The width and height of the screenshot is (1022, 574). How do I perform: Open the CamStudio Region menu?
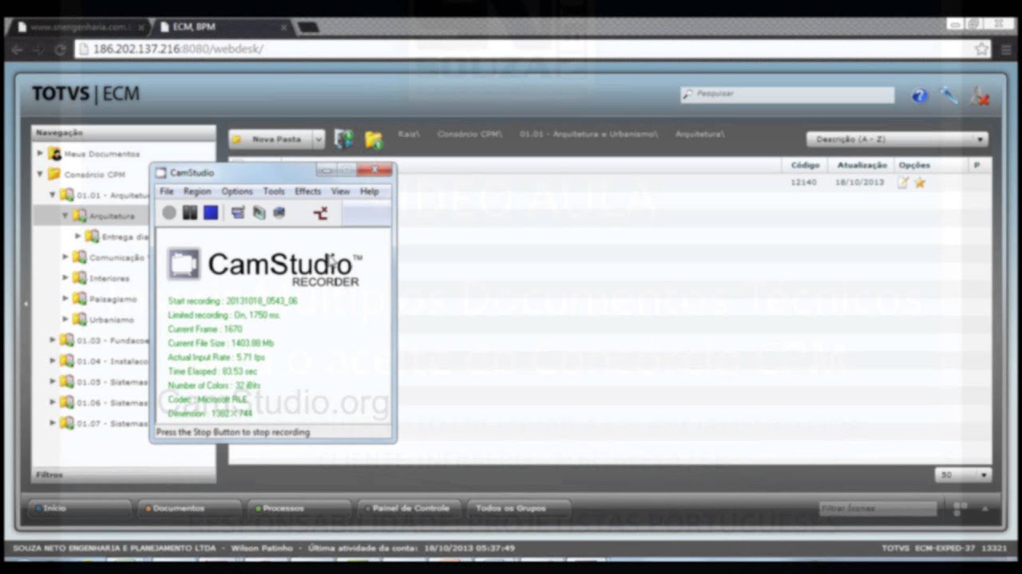coord(197,191)
